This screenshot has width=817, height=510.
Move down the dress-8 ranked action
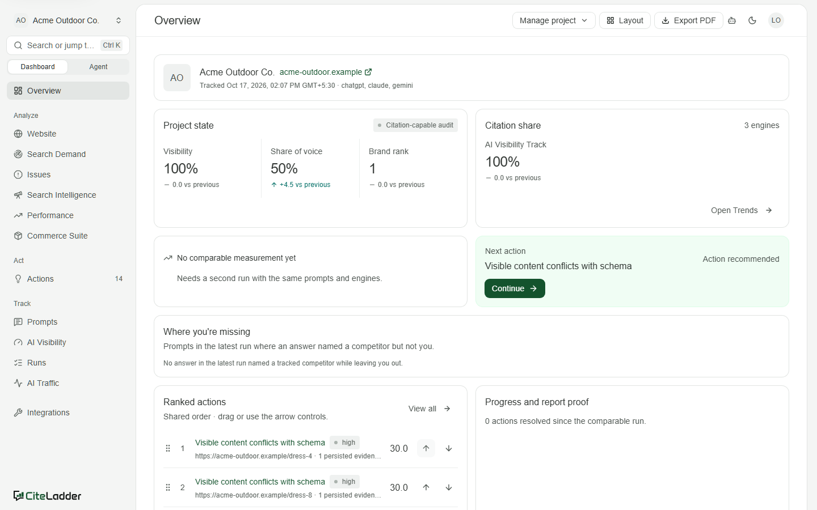point(449,487)
